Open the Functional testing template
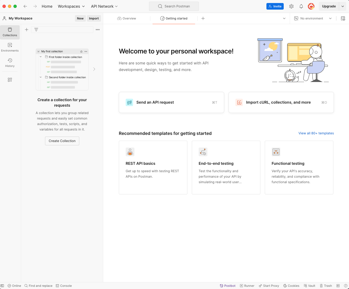Viewport: 349px width, 289px height. coord(299,168)
